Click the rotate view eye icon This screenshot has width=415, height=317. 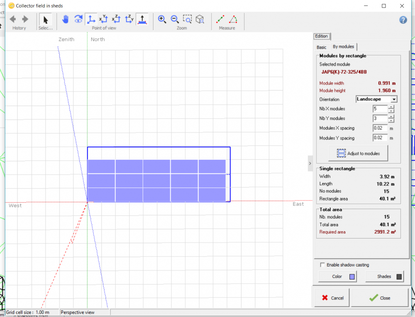pos(78,19)
